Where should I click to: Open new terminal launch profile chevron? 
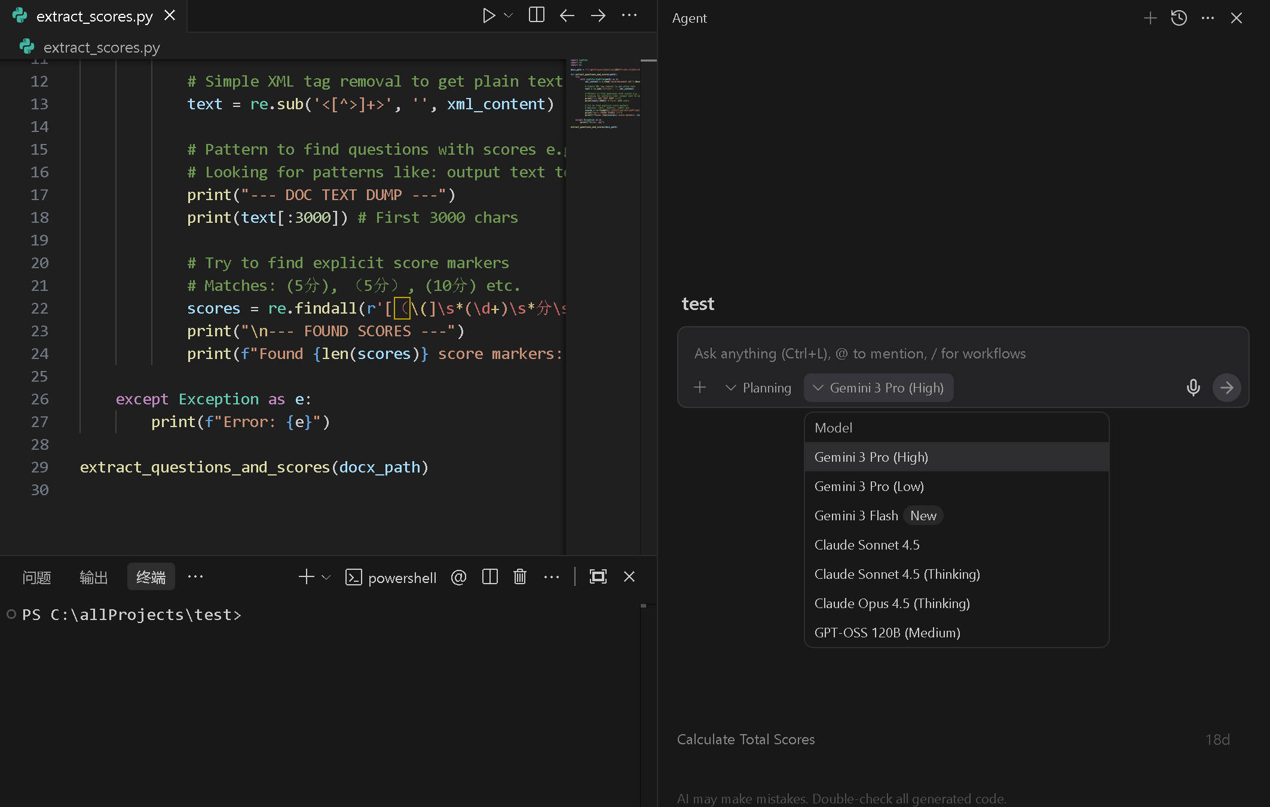pos(326,577)
